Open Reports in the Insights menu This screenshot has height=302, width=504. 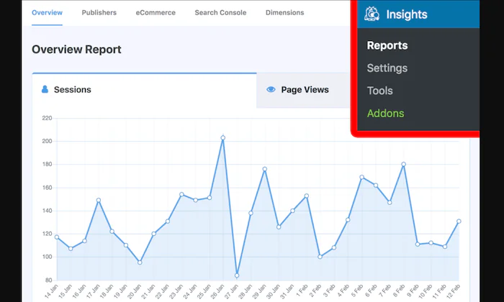387,45
